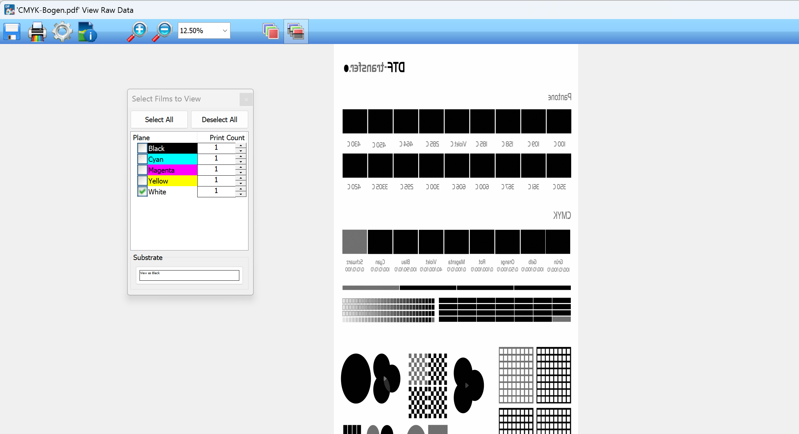Screen dimensions: 799x434
Task: Increase Black print count with up arrow
Action: 241,145
